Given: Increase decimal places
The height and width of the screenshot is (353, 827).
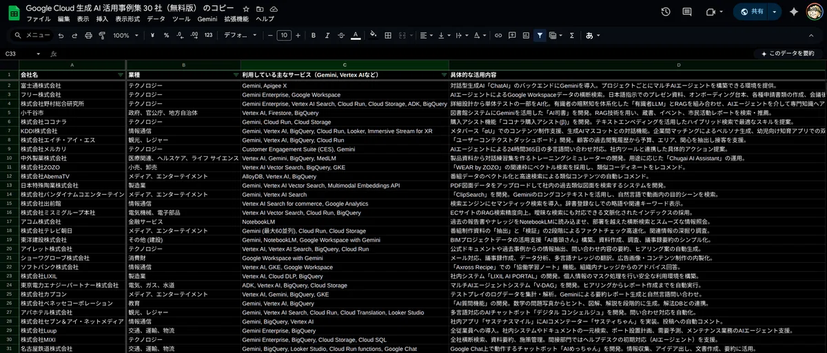Looking at the screenshot, I should coord(194,35).
